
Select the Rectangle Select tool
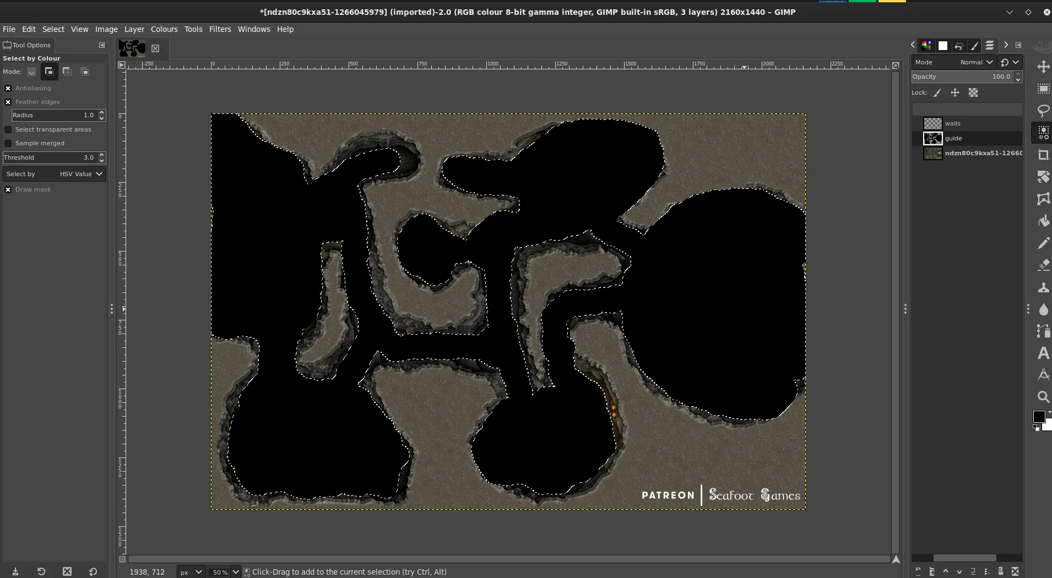coord(1043,89)
